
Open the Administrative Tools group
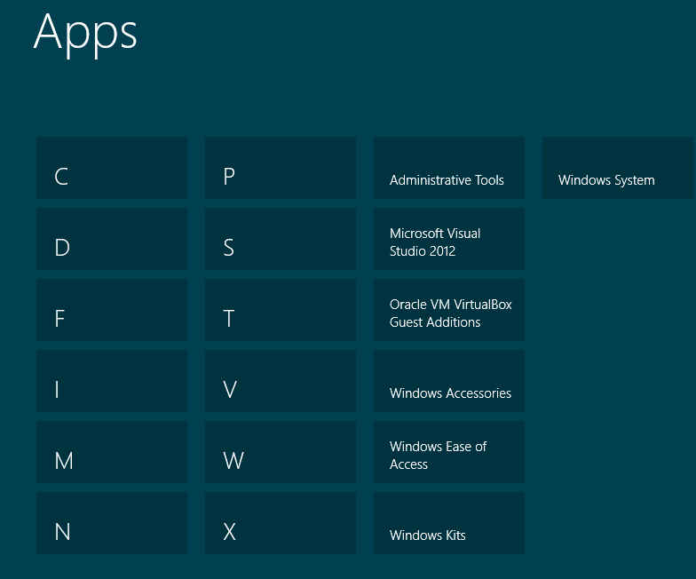tap(449, 168)
